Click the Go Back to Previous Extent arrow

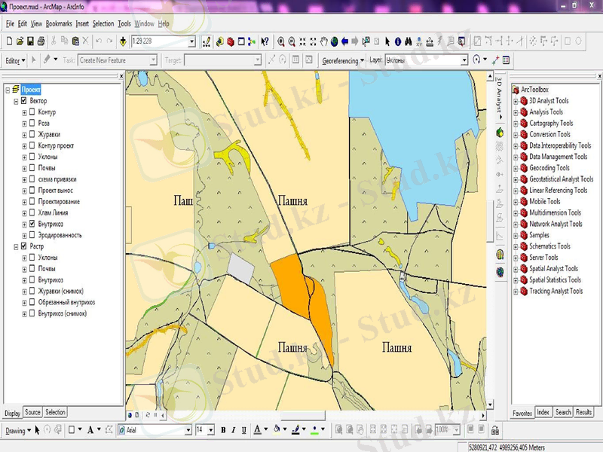pos(345,41)
